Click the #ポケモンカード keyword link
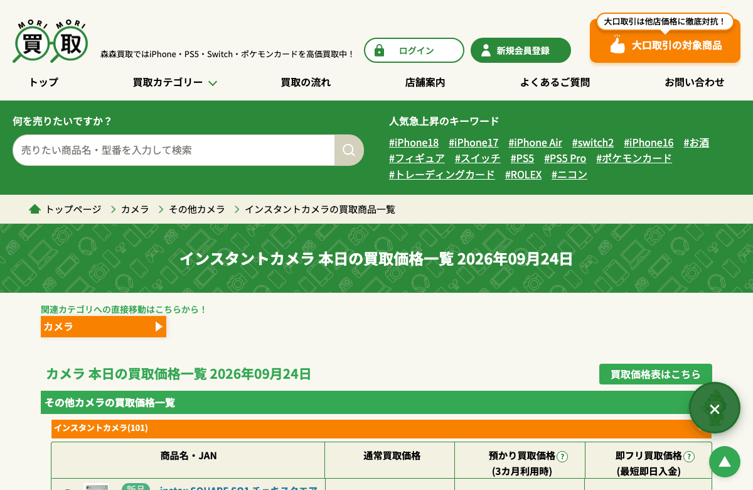This screenshot has height=490, width=753. [634, 158]
